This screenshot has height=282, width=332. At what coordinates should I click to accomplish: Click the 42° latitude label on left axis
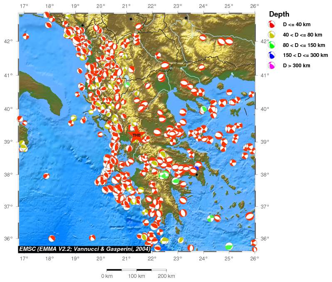tap(8, 42)
